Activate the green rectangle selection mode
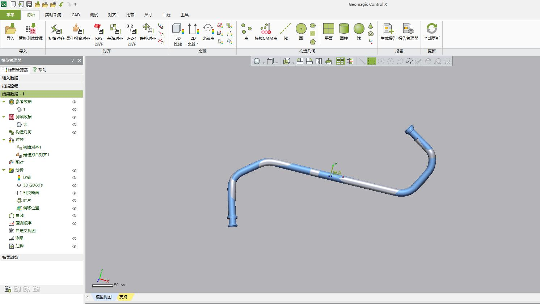 pyautogui.click(x=372, y=61)
